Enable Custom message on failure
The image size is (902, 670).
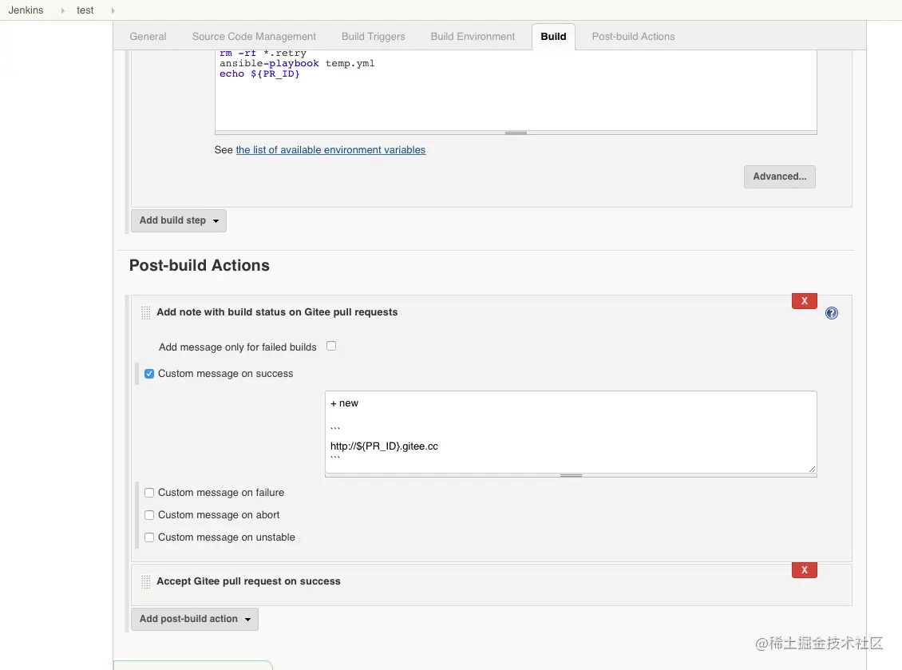pos(149,493)
